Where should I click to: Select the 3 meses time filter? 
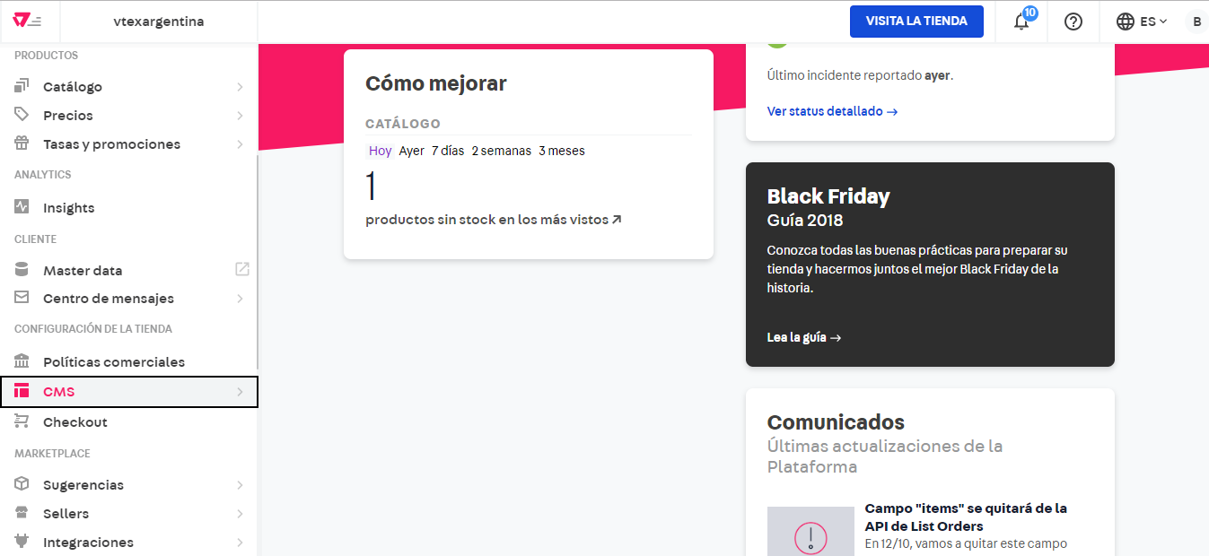pos(561,151)
